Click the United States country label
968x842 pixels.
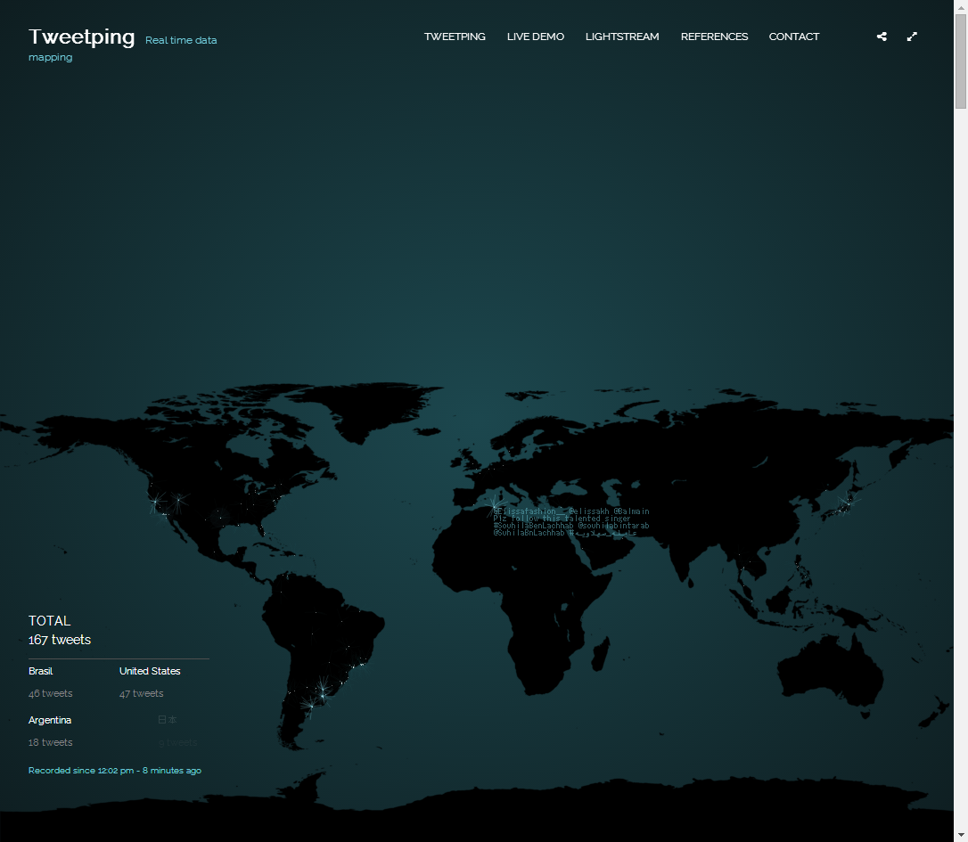(150, 671)
